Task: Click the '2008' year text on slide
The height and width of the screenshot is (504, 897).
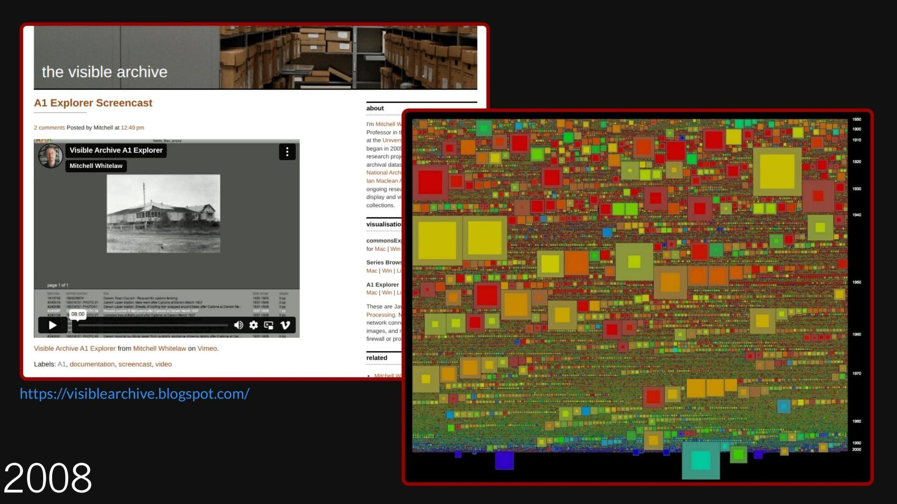Action: pyautogui.click(x=48, y=478)
